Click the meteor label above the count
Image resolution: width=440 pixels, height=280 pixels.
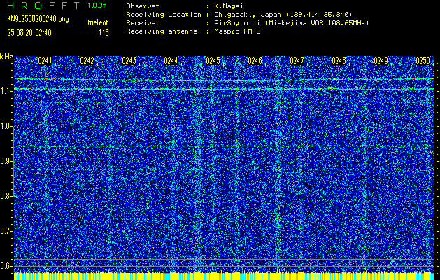(x=98, y=22)
